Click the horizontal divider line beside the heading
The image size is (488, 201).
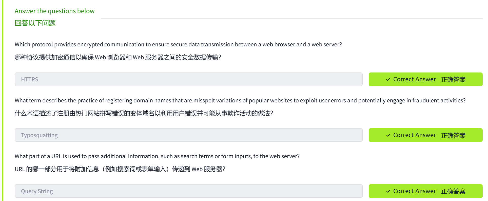(291, 18)
